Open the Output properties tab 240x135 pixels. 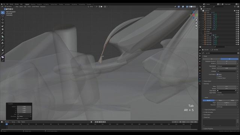pyautogui.click(x=200, y=56)
